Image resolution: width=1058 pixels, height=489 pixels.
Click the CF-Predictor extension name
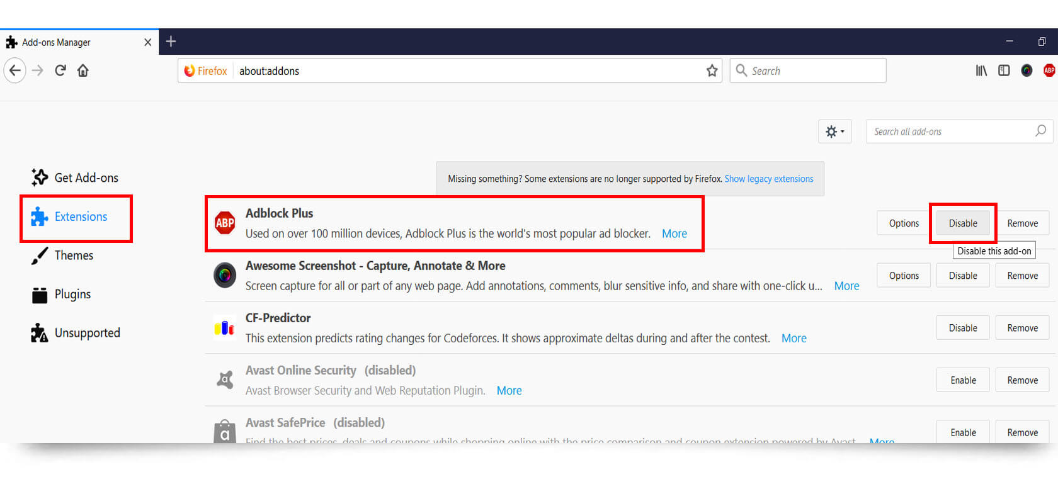click(x=278, y=318)
